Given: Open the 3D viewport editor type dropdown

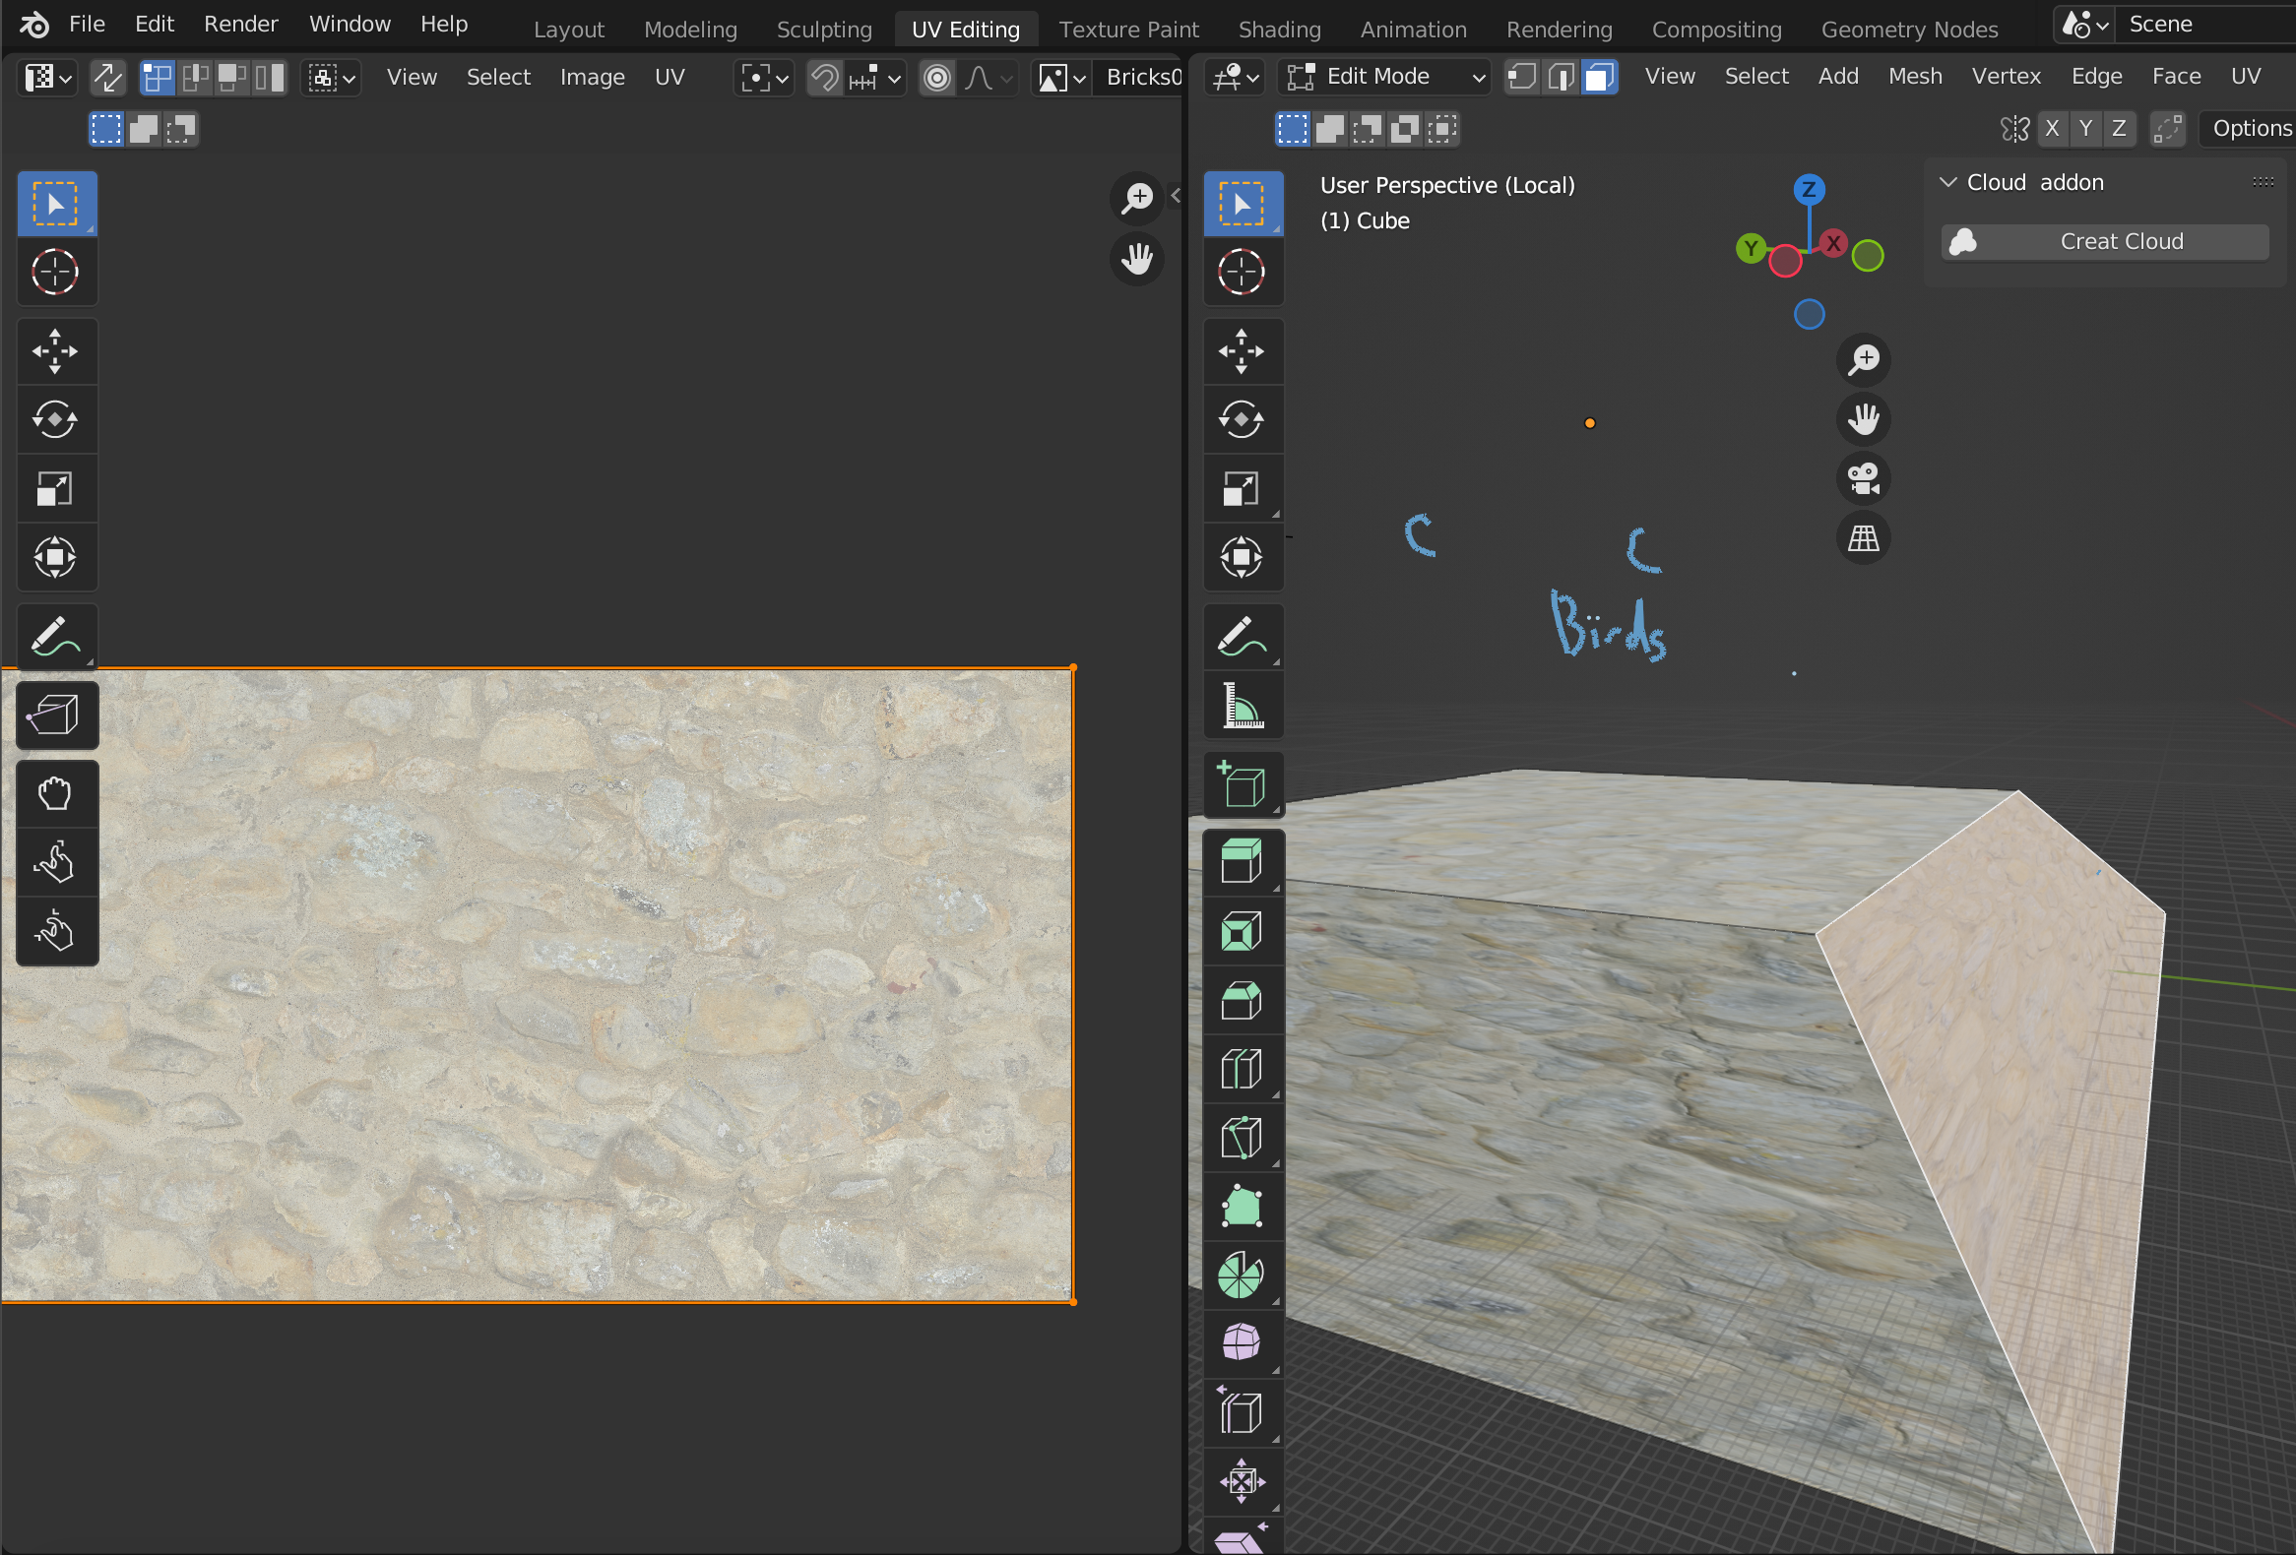Looking at the screenshot, I should [x=1235, y=77].
